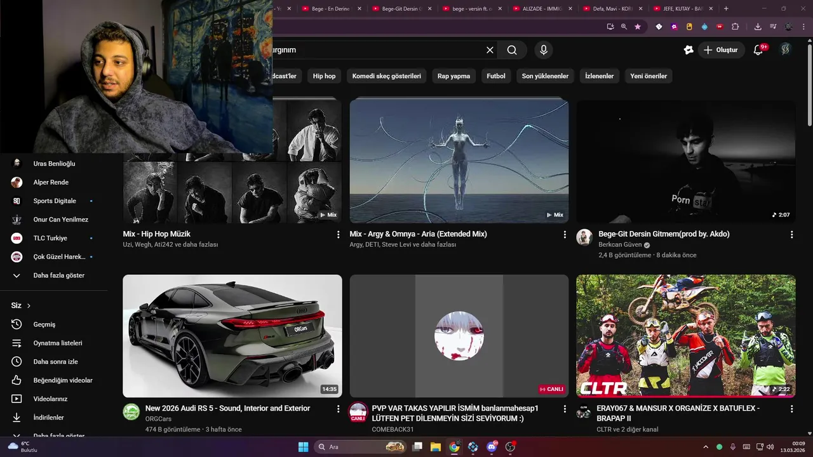Viewport: 813px width, 457px height.
Task: Switch to the bege - versin ft. browser tab
Action: (471, 9)
